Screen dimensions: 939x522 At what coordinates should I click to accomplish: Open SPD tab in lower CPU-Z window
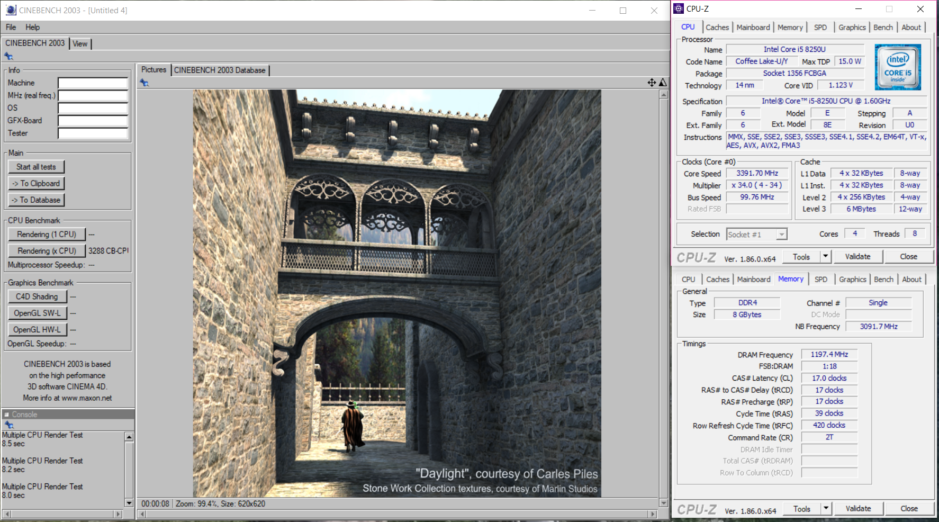(821, 280)
